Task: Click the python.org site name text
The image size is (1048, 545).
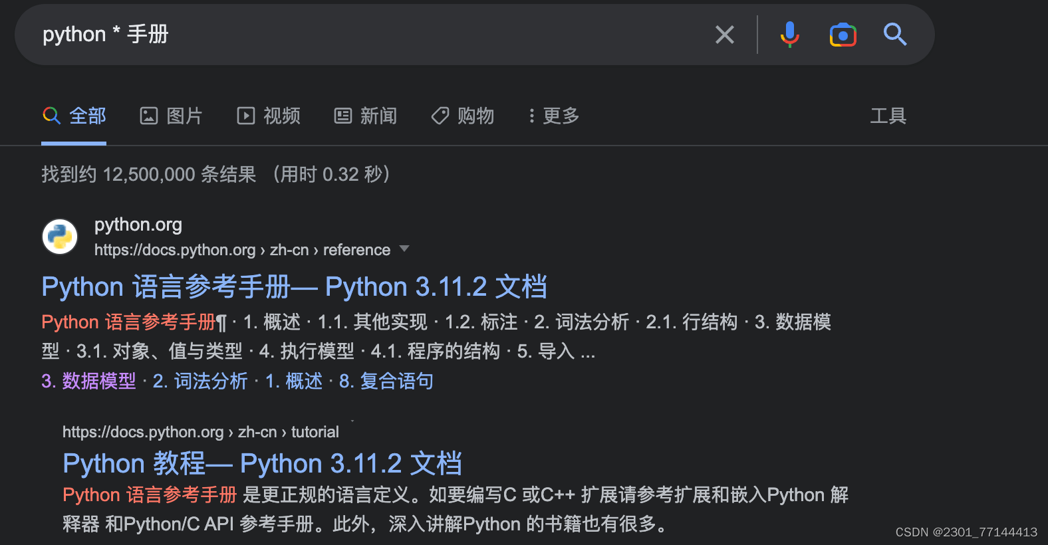Action: pyautogui.click(x=138, y=225)
